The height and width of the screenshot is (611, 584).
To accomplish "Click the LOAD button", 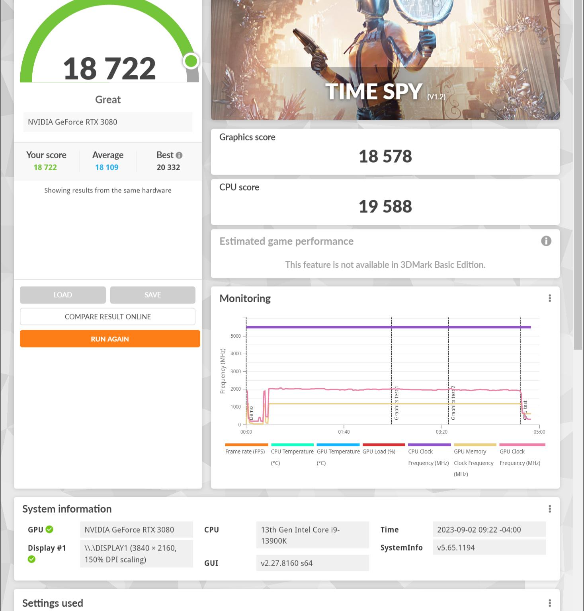I will pyautogui.click(x=63, y=295).
